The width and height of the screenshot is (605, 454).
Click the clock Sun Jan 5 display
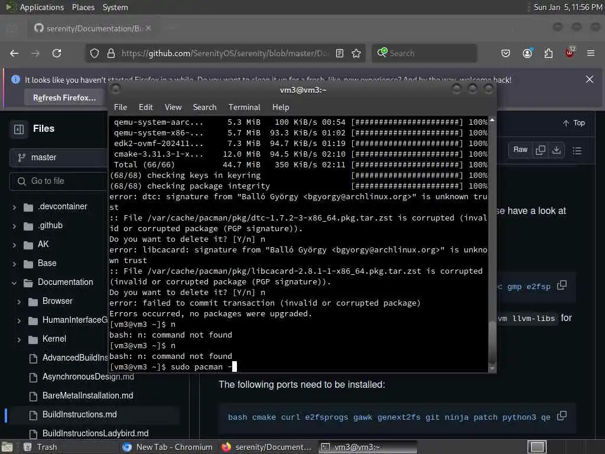pos(568,7)
